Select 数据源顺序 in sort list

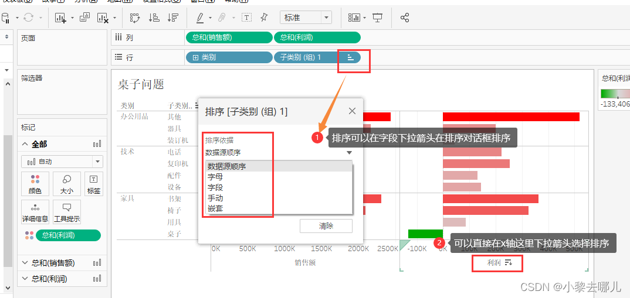[279, 166]
